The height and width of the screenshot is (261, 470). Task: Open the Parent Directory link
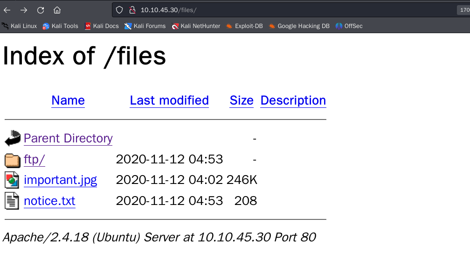tap(68, 138)
